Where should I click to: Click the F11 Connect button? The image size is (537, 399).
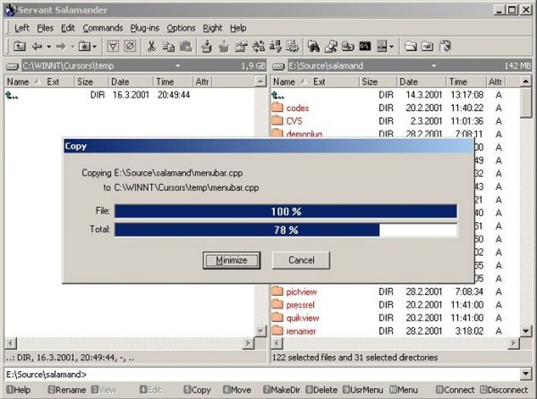tap(455, 390)
